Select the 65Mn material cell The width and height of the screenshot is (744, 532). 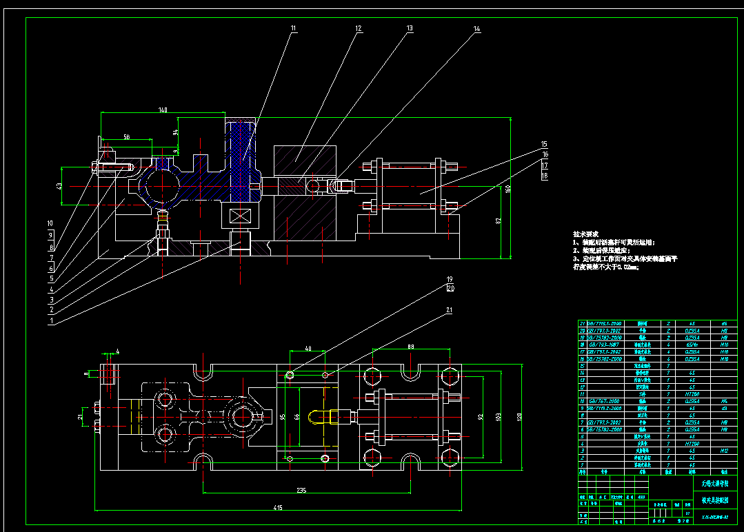coord(692,345)
